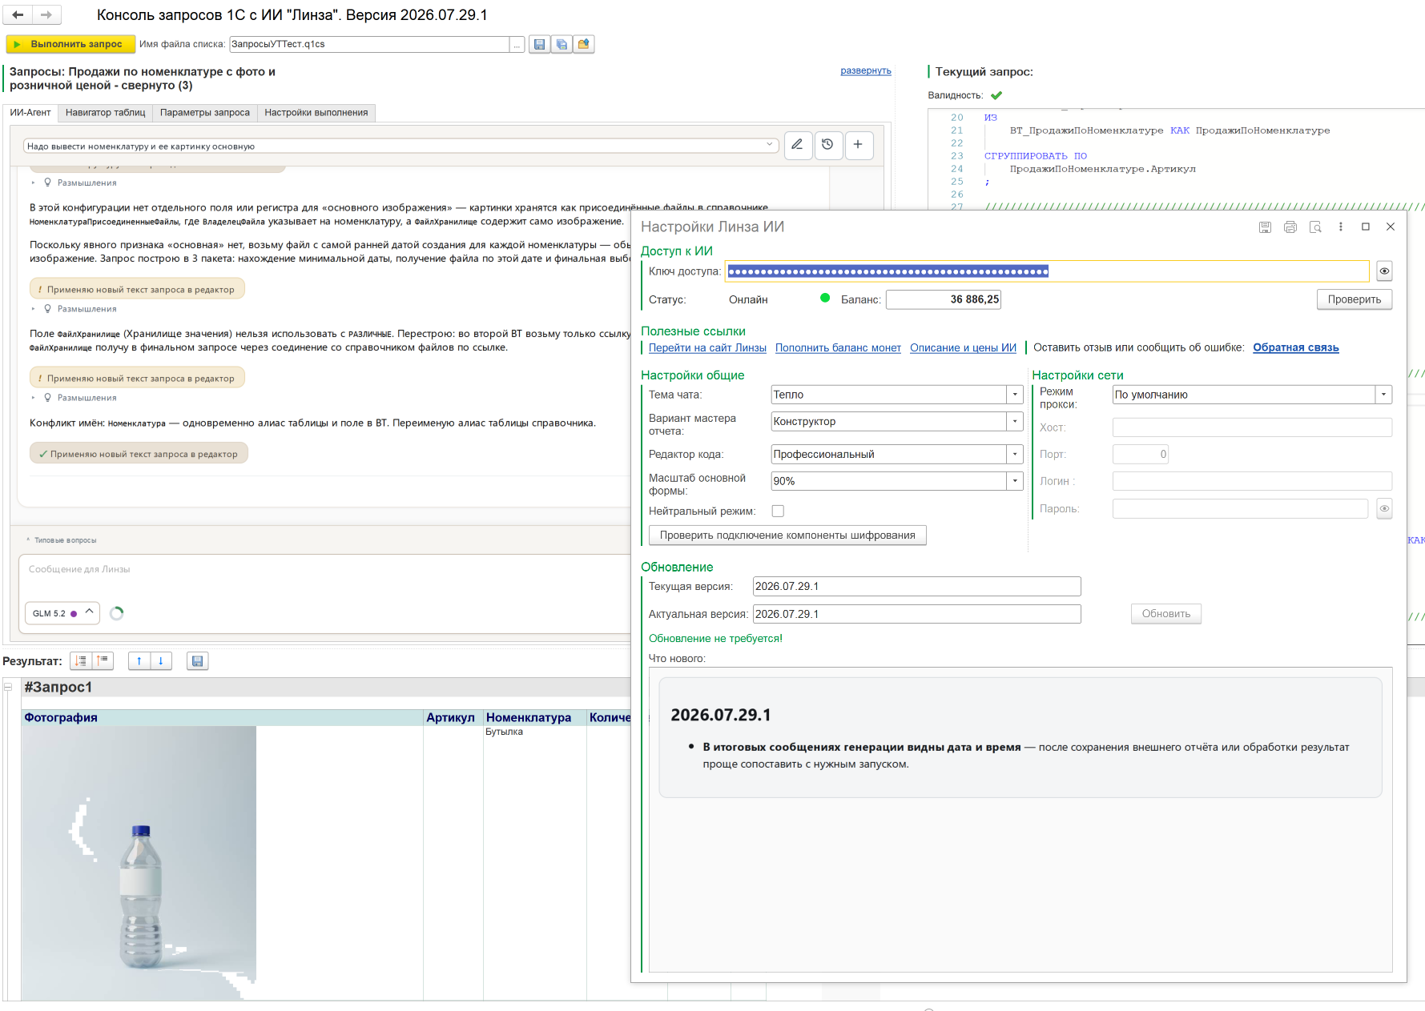Open chat history clock icon
The width and height of the screenshot is (1425, 1011).
828,145
